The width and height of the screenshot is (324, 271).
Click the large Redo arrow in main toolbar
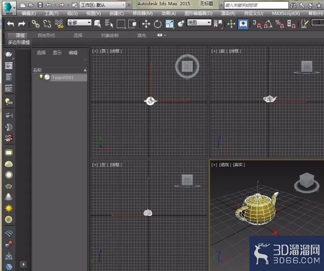[x=22, y=24]
